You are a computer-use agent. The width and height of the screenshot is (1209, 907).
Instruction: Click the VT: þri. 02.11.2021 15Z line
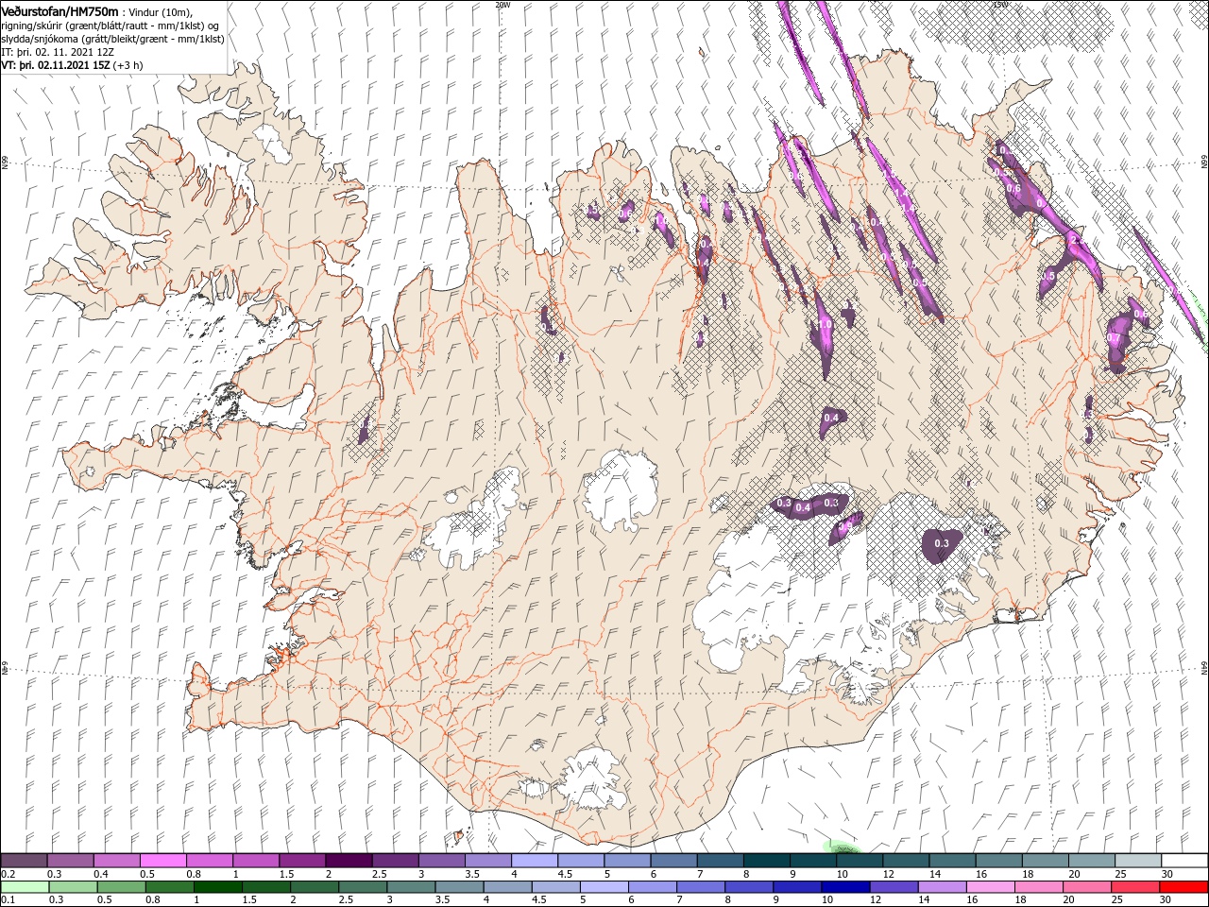point(56,65)
